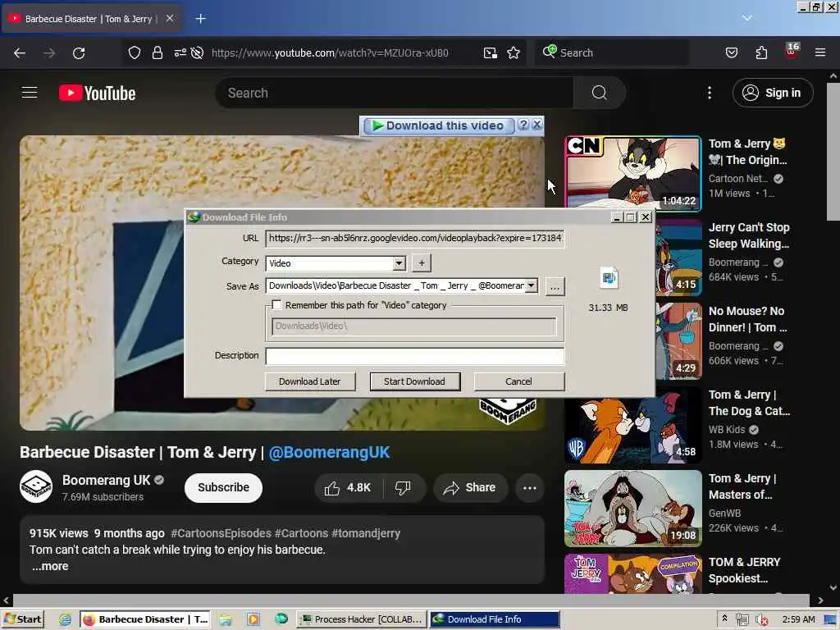Expand the description with ...more
840x630 pixels.
pos(50,566)
